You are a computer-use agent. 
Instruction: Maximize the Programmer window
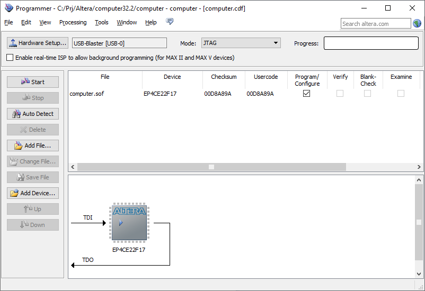388,8
